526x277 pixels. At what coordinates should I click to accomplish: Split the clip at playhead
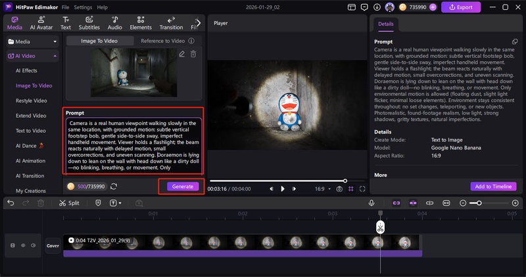69,203
